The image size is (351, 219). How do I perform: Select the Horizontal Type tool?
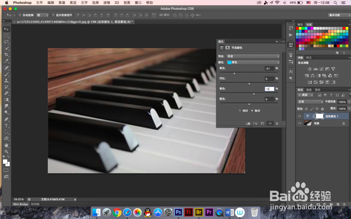[6, 125]
